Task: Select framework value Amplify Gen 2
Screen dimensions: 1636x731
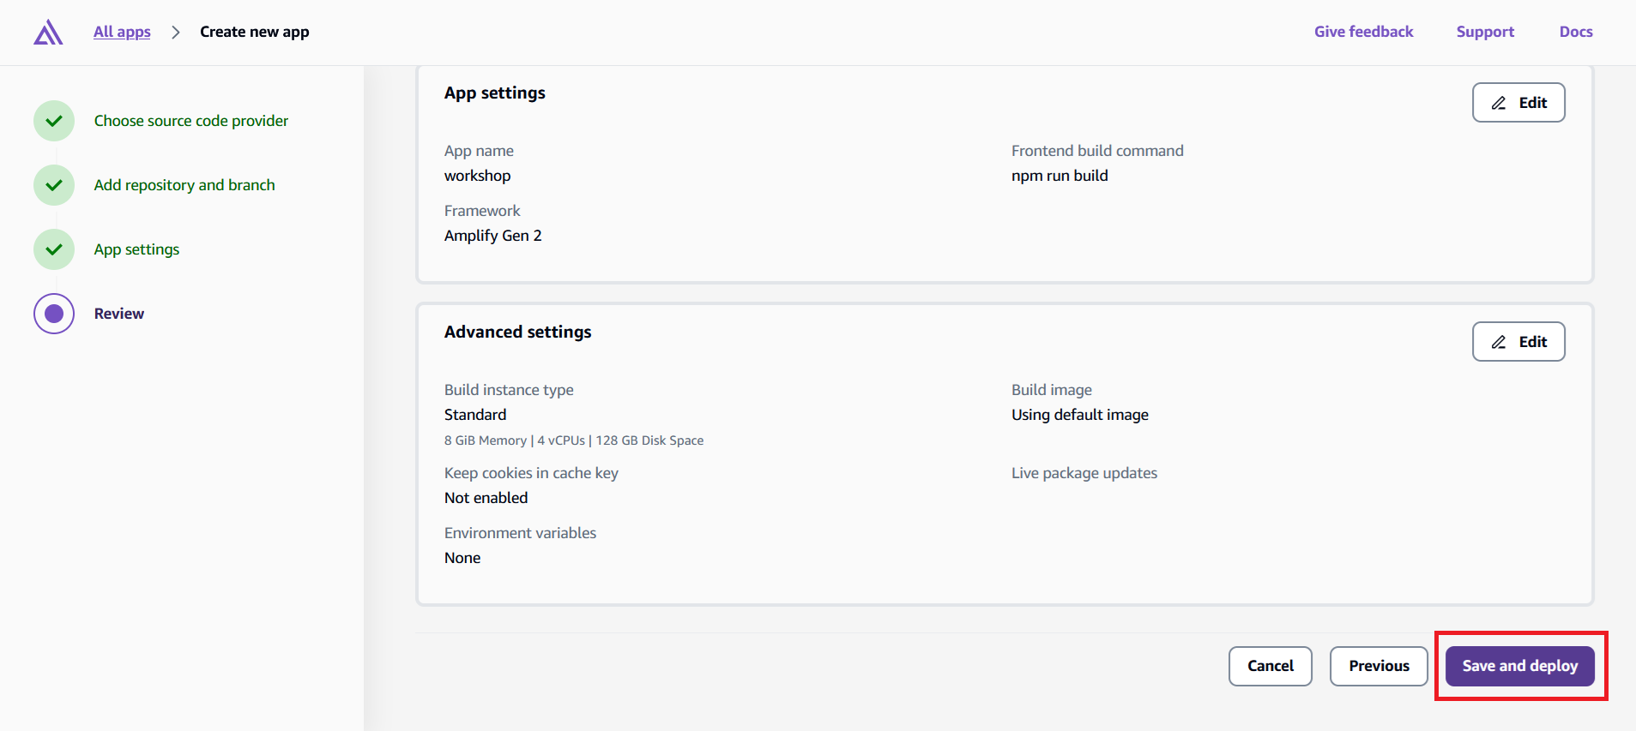Action: coord(493,236)
